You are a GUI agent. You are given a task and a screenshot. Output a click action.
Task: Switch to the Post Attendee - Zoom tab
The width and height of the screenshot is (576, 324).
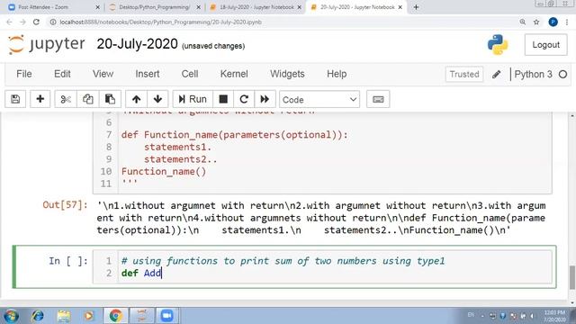click(53, 7)
